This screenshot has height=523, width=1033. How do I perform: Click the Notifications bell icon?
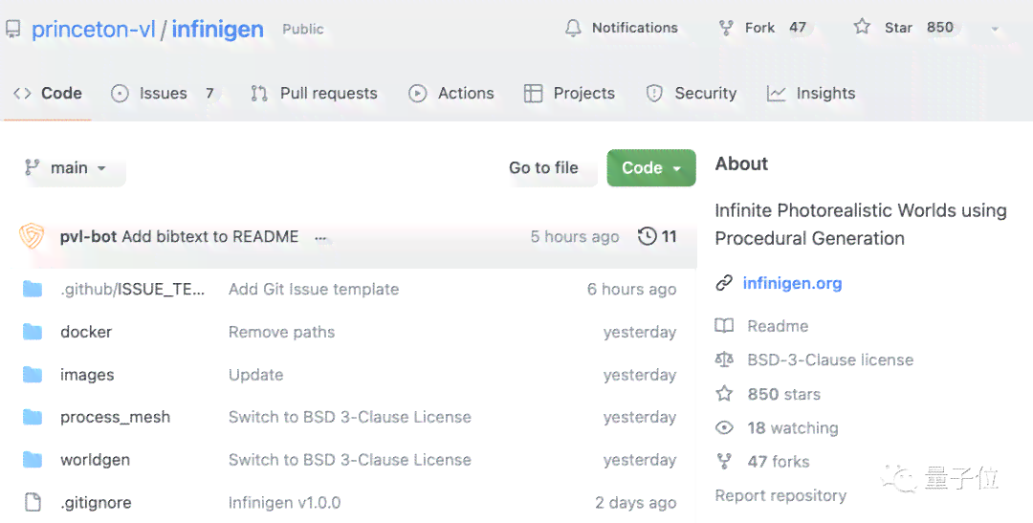(x=573, y=28)
